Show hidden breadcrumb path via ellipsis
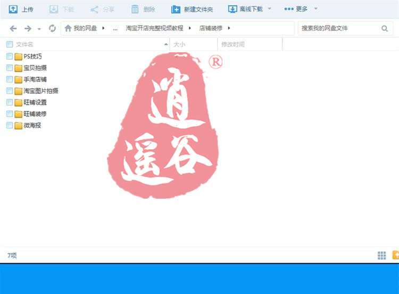The width and height of the screenshot is (399, 294). click(115, 29)
